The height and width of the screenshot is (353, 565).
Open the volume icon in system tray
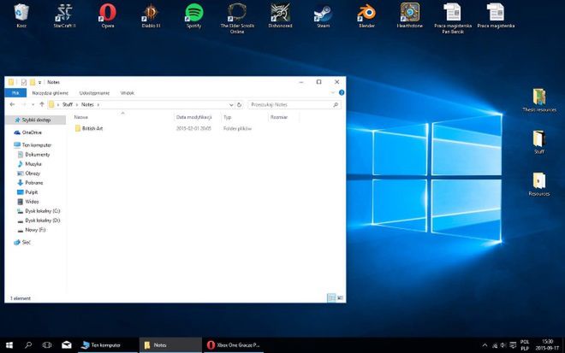coord(503,345)
